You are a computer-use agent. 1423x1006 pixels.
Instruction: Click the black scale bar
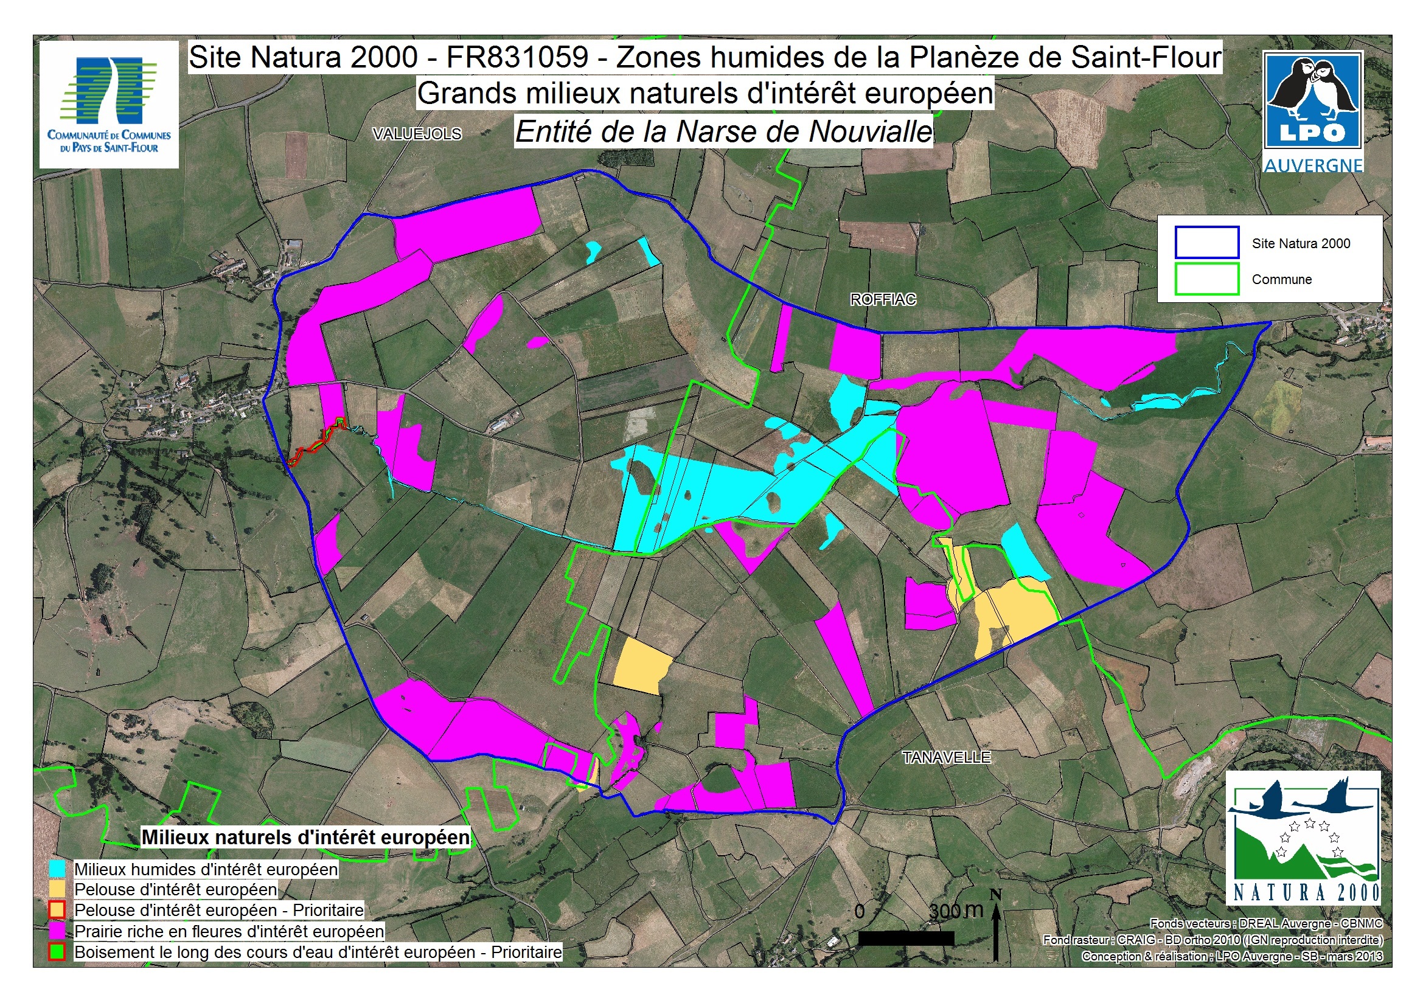click(905, 938)
